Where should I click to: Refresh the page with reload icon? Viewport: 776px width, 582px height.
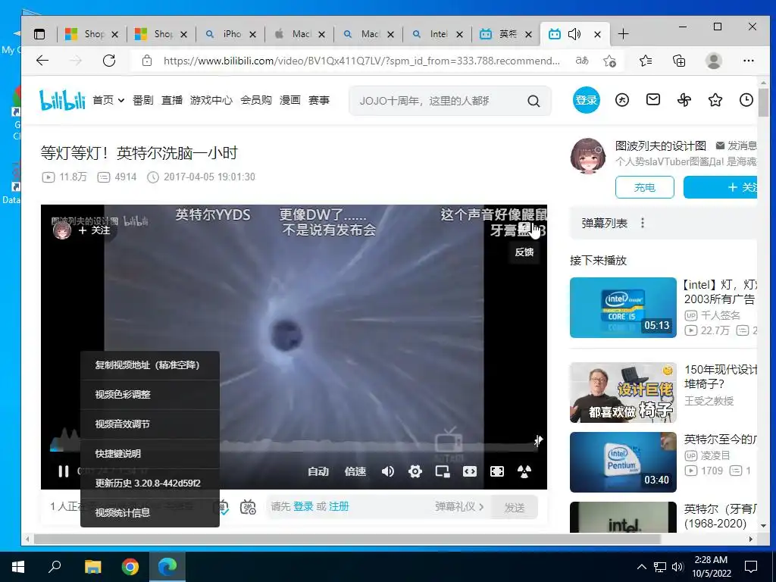tap(109, 61)
